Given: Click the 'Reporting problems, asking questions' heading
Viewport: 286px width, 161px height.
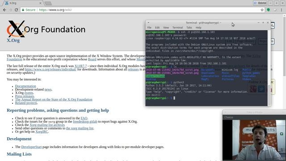Looking at the screenshot, I should coord(58,110).
